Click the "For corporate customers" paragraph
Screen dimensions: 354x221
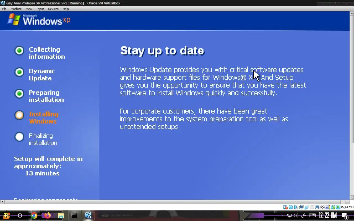(x=204, y=119)
